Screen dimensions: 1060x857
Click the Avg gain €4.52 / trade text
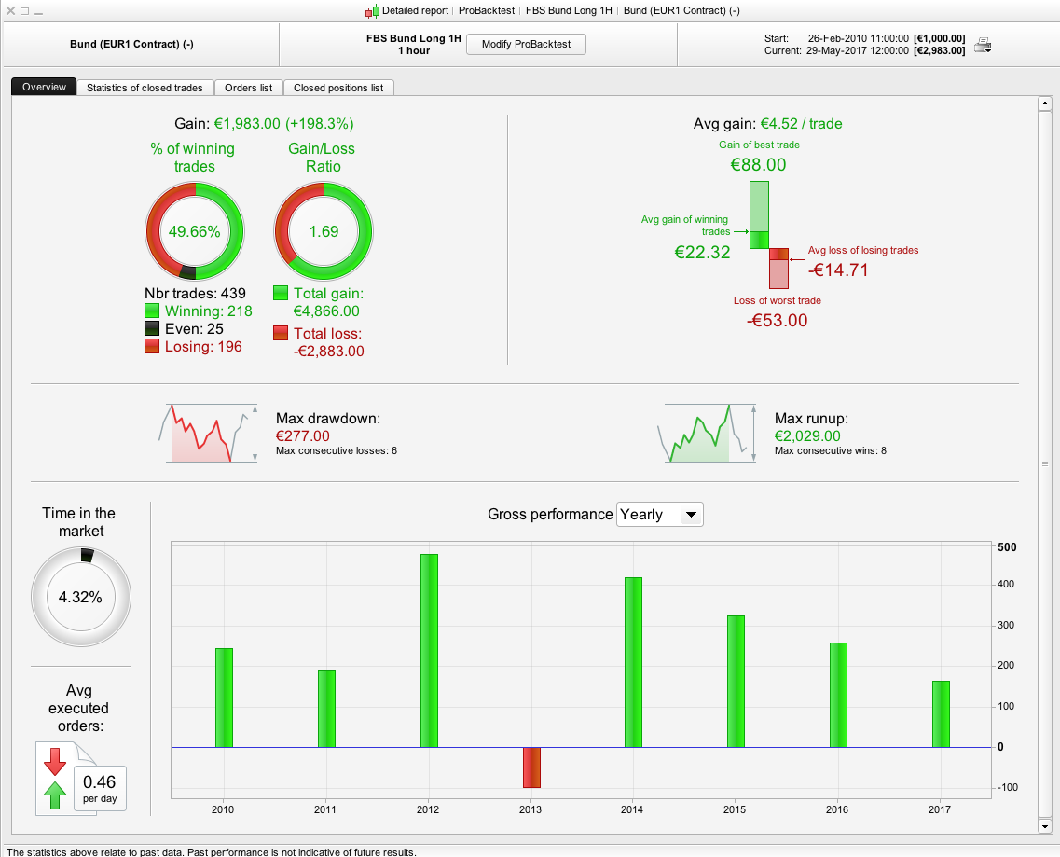768,124
